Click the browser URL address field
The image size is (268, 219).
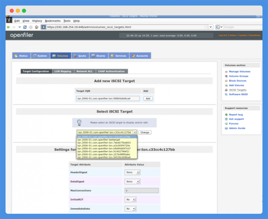click(125, 27)
